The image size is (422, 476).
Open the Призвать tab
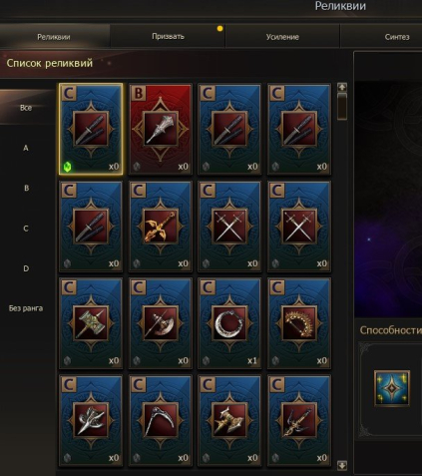[x=168, y=36]
